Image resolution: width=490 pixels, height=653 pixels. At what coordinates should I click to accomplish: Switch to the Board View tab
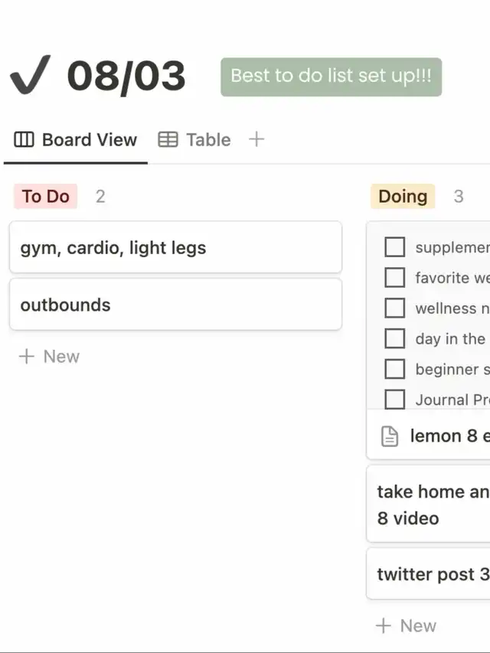tap(89, 140)
